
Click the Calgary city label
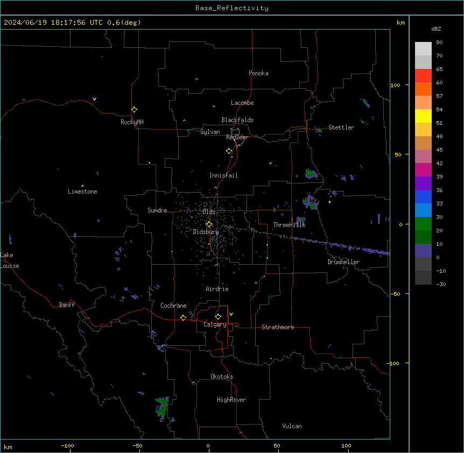[x=215, y=324]
